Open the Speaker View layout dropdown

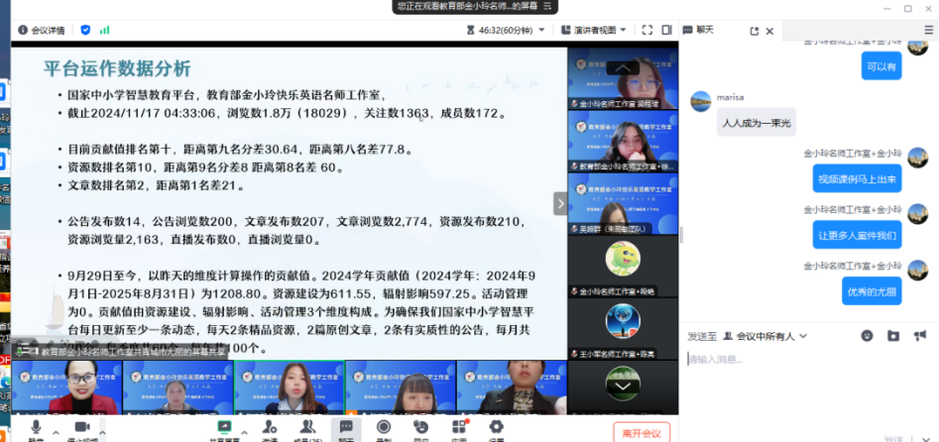coord(594,30)
